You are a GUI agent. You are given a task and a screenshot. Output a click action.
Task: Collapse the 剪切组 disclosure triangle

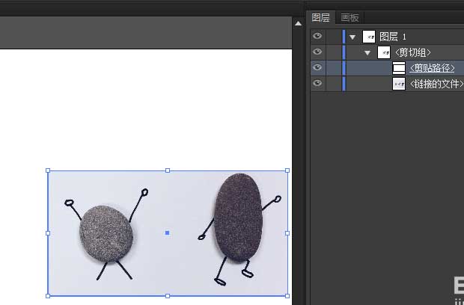pos(367,52)
